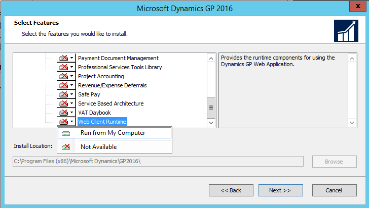
Task: Click the Safe Pay feature icon
Action: coord(63,94)
